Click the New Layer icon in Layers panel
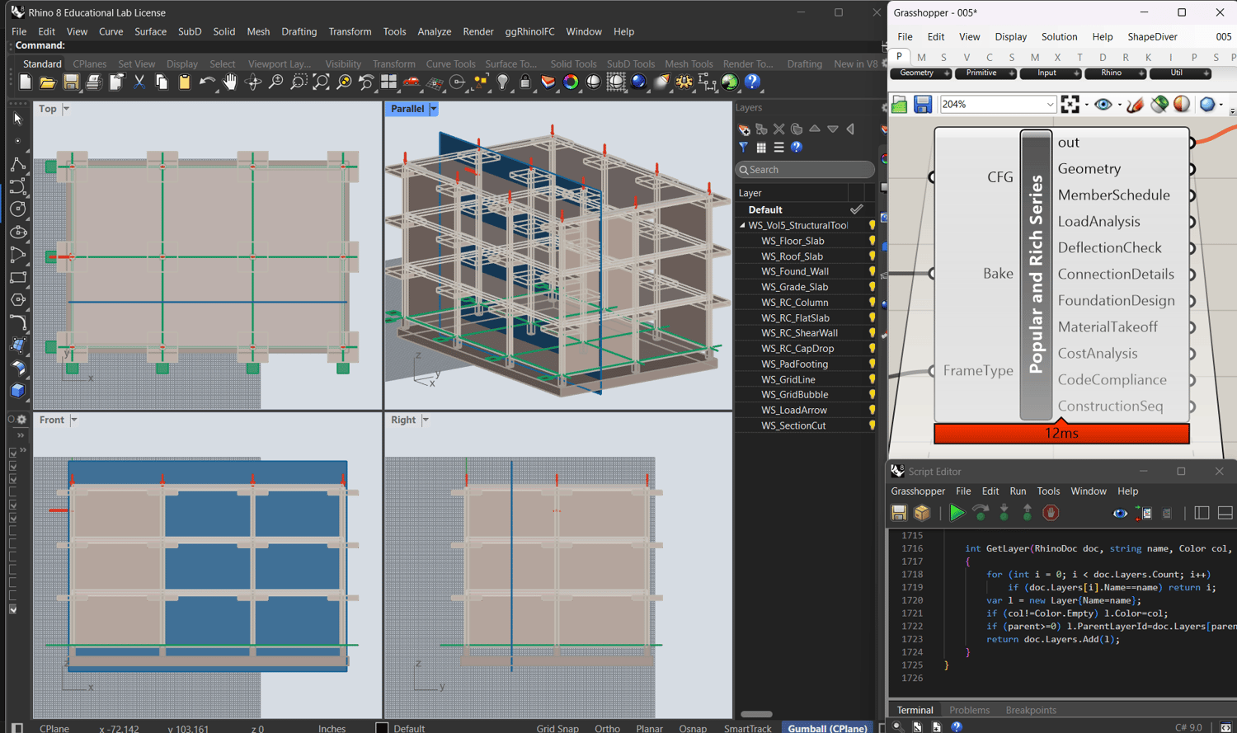 click(x=744, y=129)
